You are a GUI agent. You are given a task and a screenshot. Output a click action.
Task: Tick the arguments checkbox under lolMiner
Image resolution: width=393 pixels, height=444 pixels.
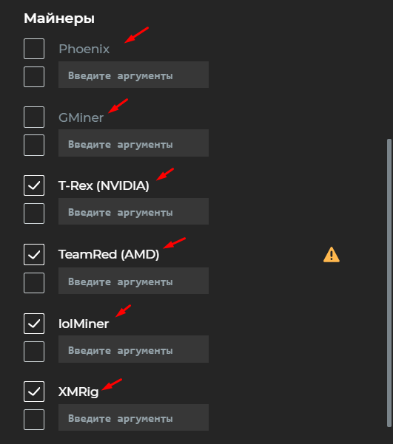point(34,352)
